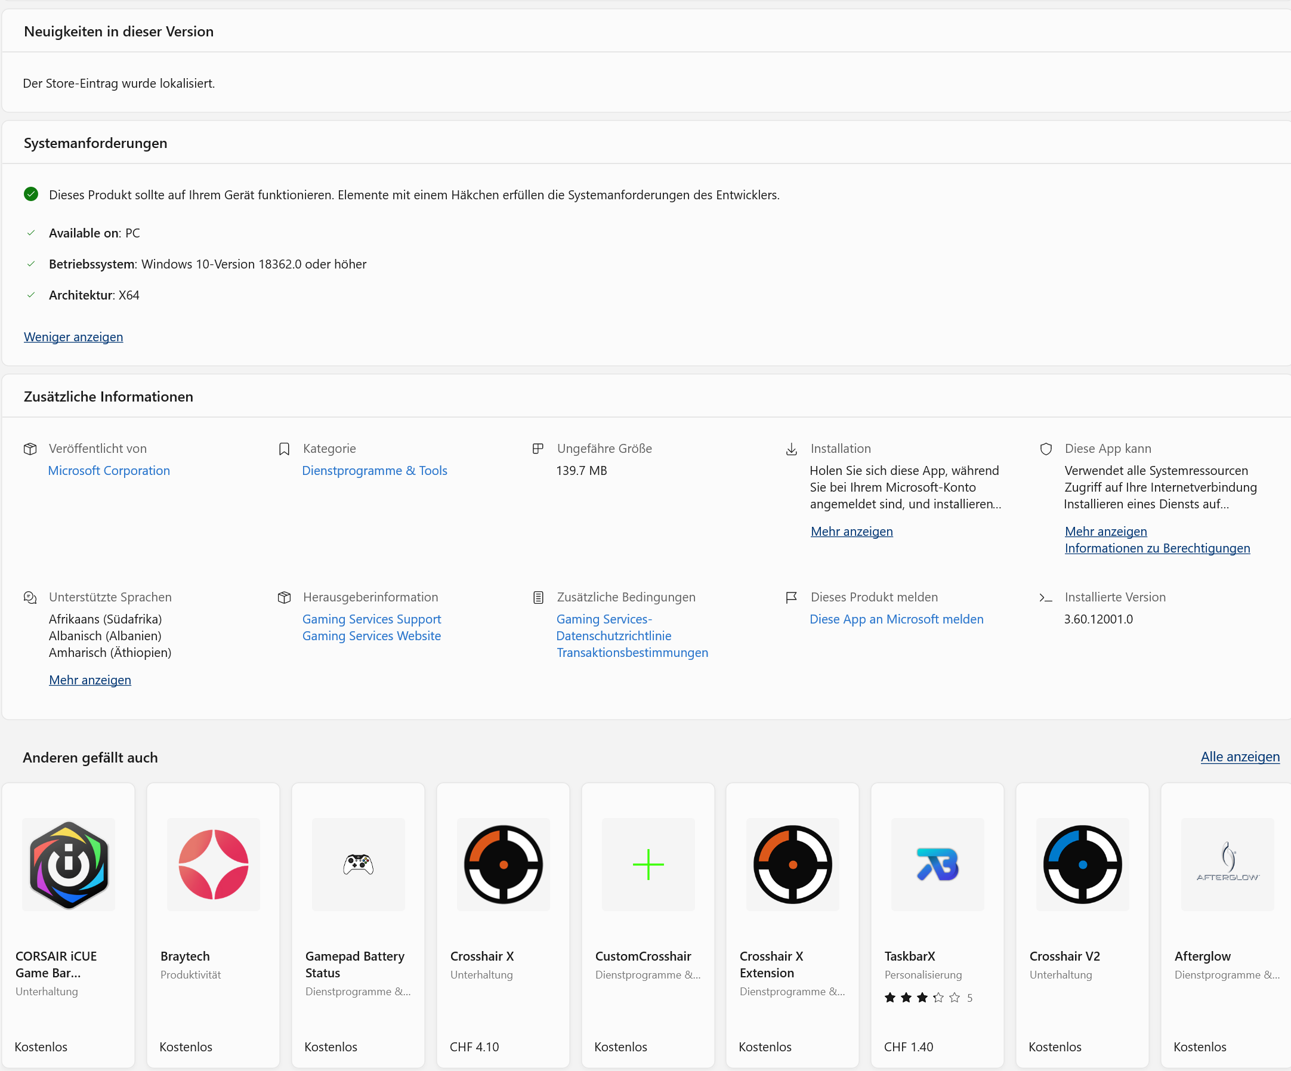The image size is (1291, 1071).
Task: Click the Crosshair X Extension icon
Action: click(x=792, y=864)
